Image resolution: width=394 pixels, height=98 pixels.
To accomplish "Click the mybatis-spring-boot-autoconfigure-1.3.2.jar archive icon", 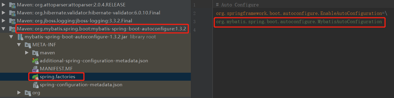I will point(20,37).
